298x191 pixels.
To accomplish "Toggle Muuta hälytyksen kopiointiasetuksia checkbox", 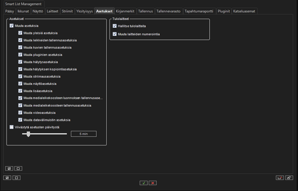I will pos(20,69).
